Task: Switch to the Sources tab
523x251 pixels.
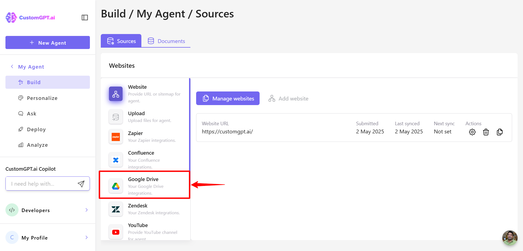Action: click(121, 41)
